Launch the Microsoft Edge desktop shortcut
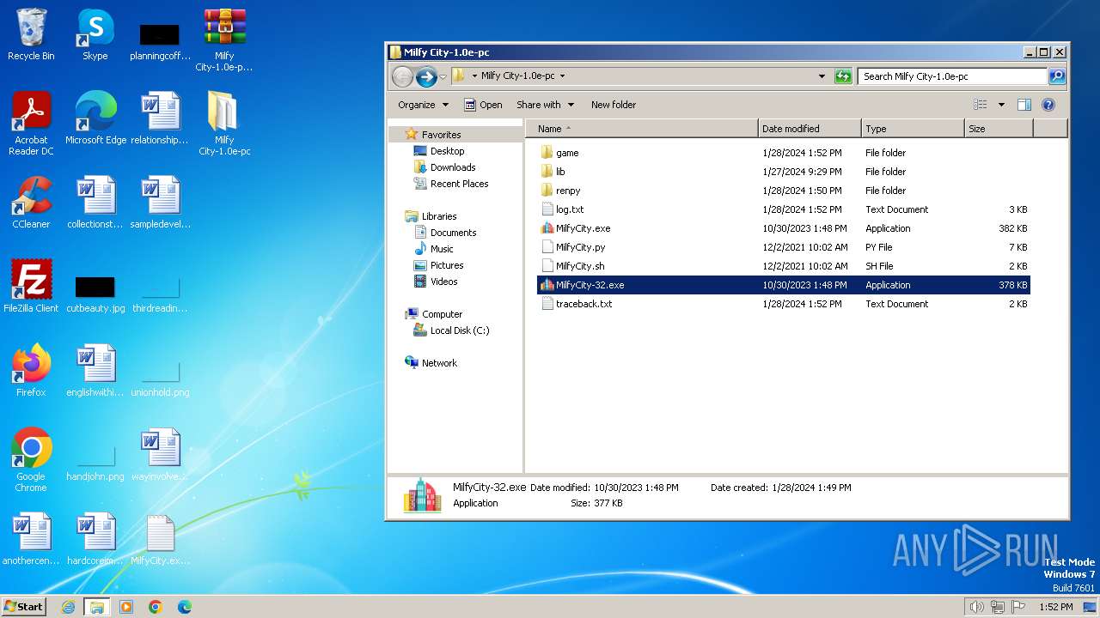The width and height of the screenshot is (1100, 618). pos(95,118)
